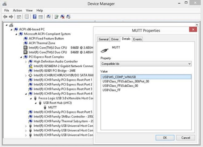203x147 pixels.
Task: Select USB\MS_COMP_WINUSB value
Action: pos(146,77)
